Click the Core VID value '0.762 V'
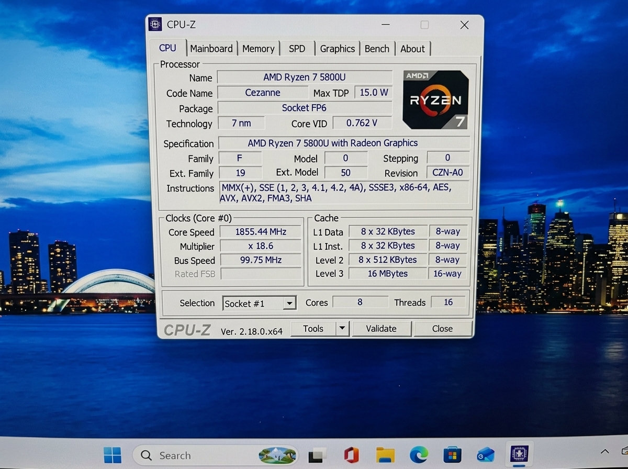The width and height of the screenshot is (628, 469). tap(362, 123)
